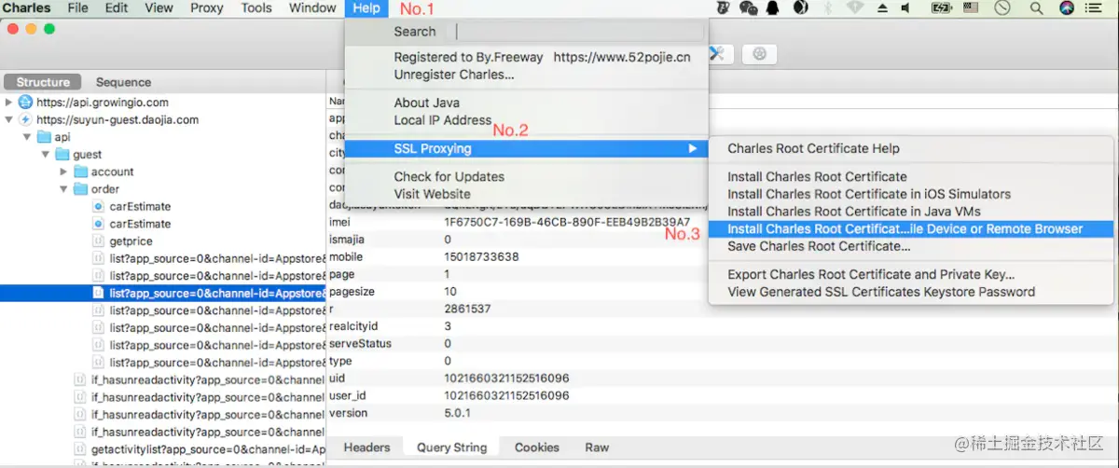
Task: Click the account folder icon
Action: 80,172
